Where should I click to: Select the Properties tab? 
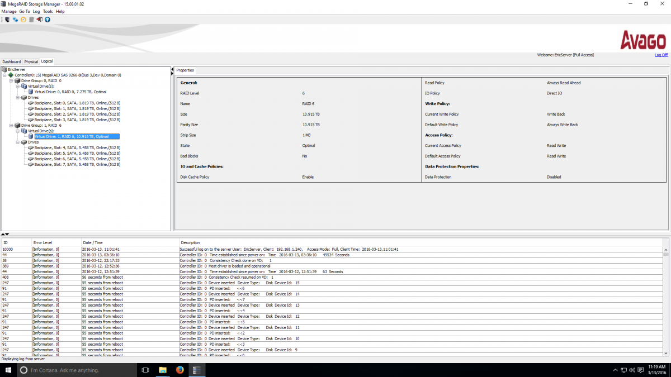pos(185,70)
